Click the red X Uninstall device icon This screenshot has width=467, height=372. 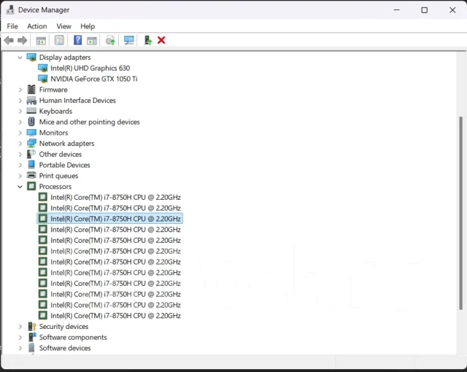(161, 40)
